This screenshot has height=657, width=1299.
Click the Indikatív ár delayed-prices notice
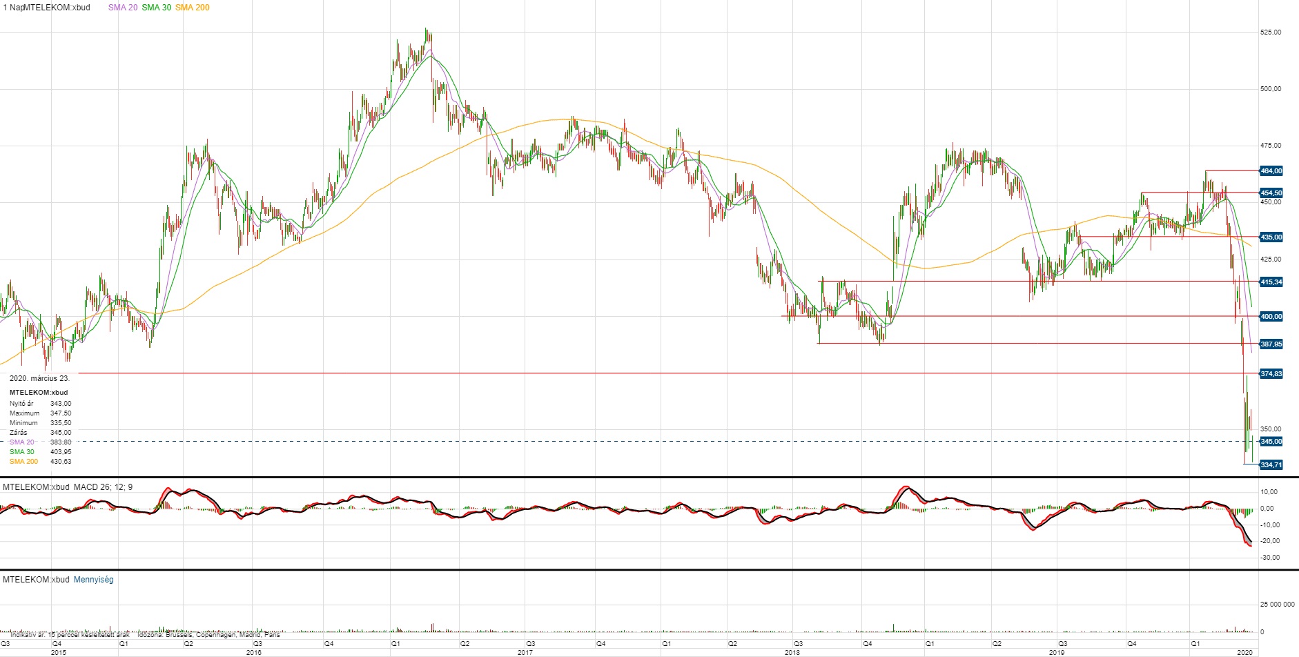[70, 634]
